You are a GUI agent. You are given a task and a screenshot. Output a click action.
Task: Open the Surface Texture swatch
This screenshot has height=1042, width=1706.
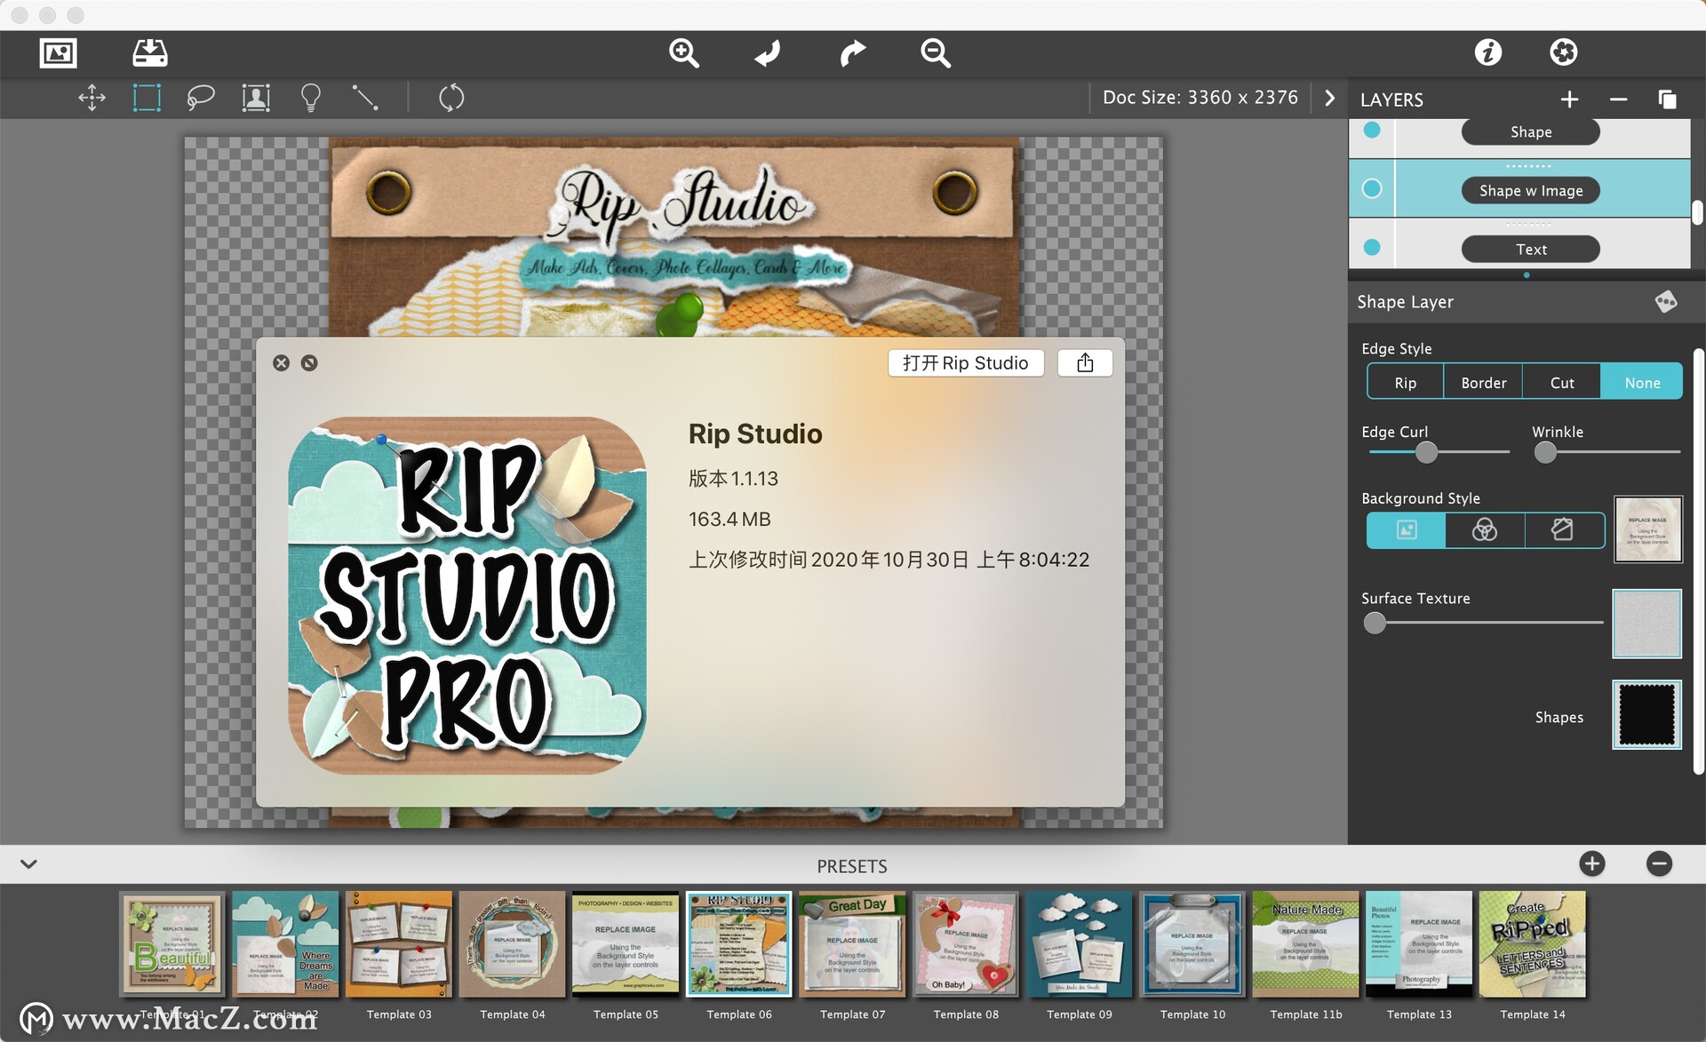[x=1646, y=624]
